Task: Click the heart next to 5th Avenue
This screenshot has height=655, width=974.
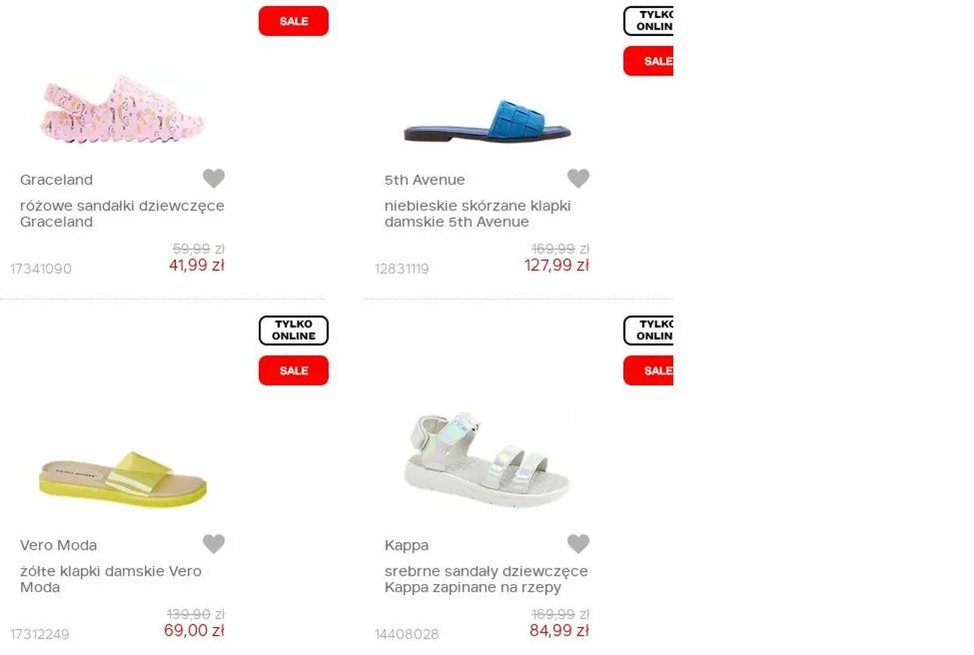Action: (x=578, y=178)
